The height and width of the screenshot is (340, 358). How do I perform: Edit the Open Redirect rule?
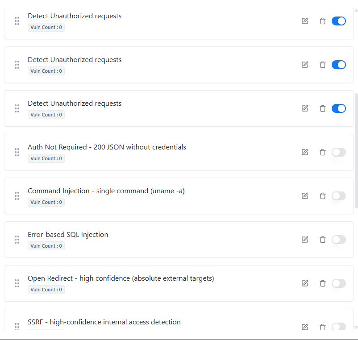[x=305, y=283]
